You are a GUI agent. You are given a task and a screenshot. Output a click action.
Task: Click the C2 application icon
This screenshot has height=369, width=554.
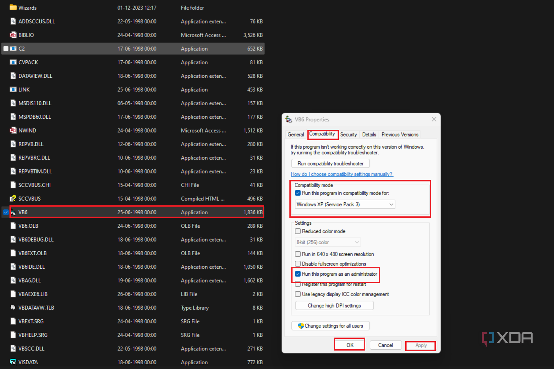pyautogui.click(x=13, y=48)
